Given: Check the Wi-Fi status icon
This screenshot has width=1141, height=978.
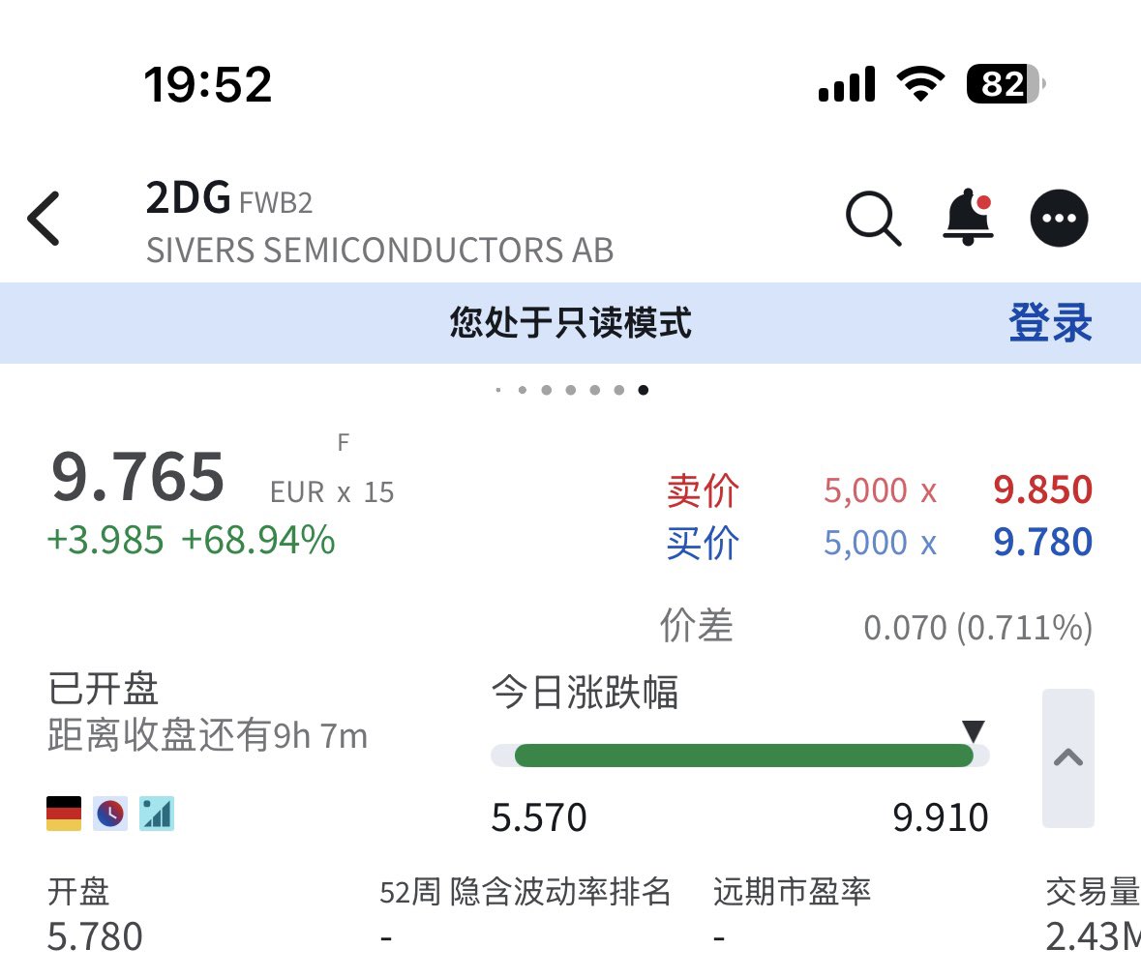Looking at the screenshot, I should tap(920, 83).
